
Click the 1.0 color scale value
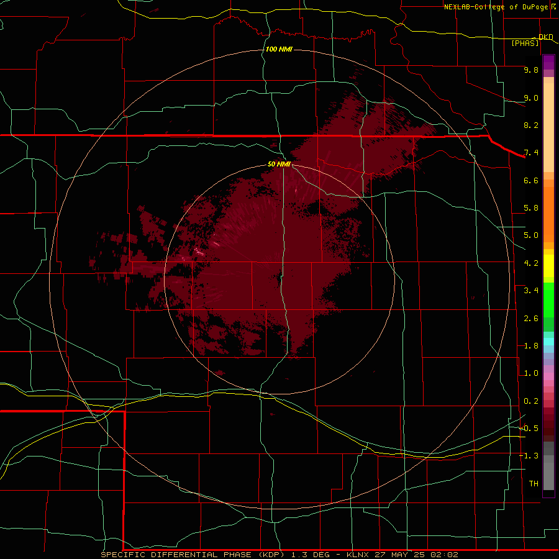531,373
